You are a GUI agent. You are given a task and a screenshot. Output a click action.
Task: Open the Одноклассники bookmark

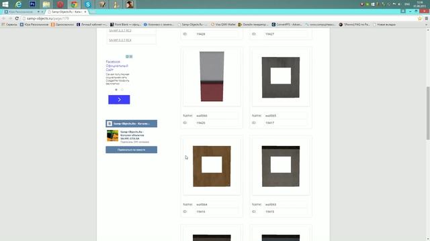click(x=62, y=25)
